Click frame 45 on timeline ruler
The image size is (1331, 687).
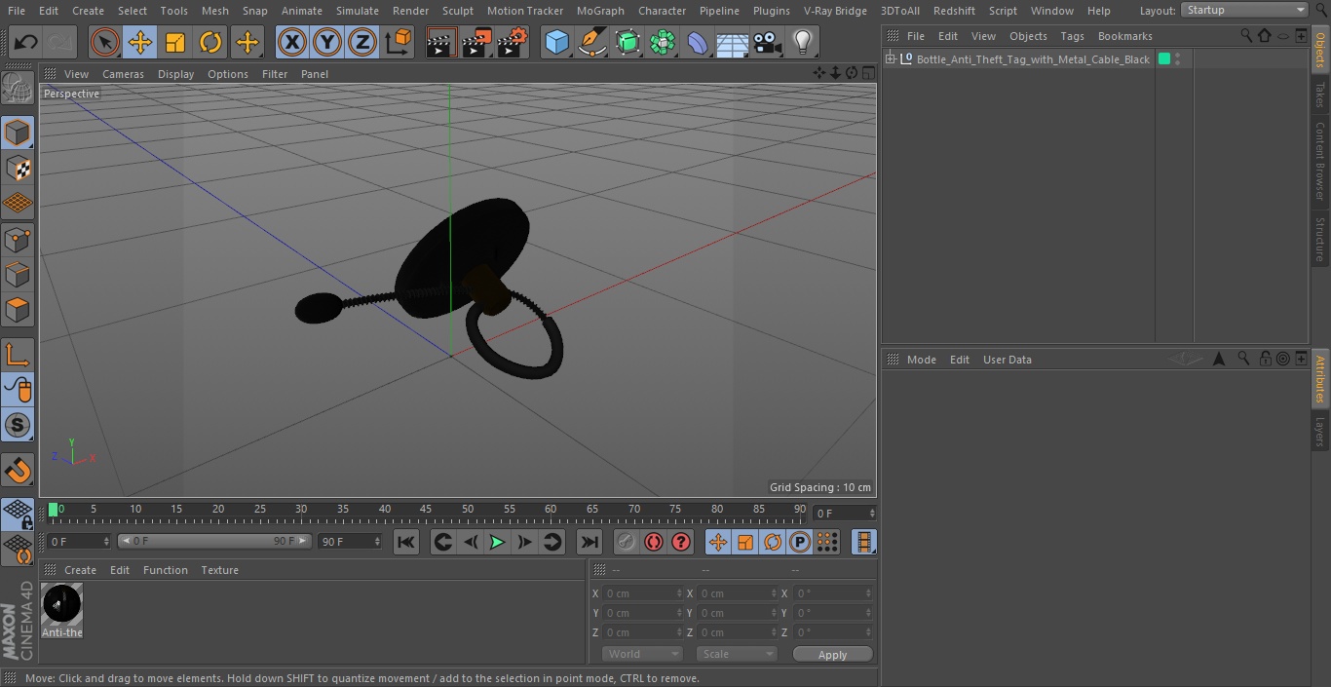427,510
